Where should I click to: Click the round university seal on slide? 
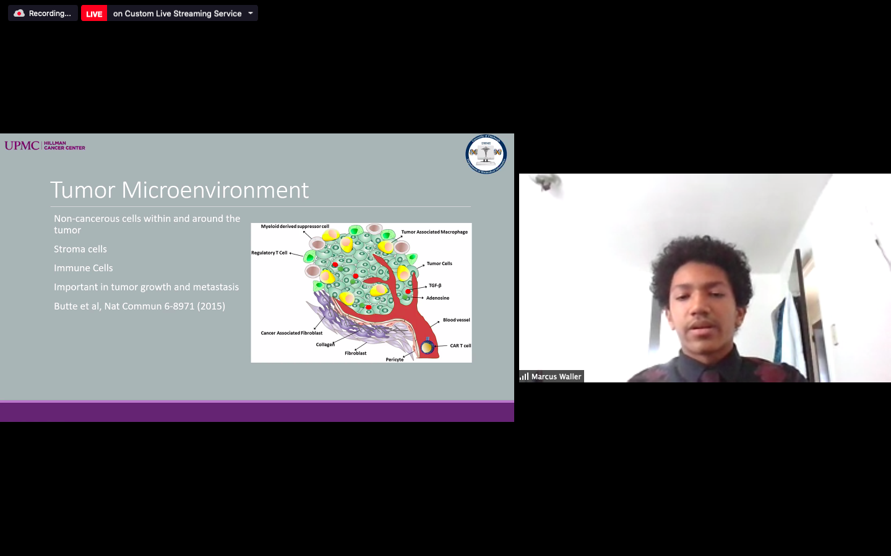pyautogui.click(x=486, y=154)
